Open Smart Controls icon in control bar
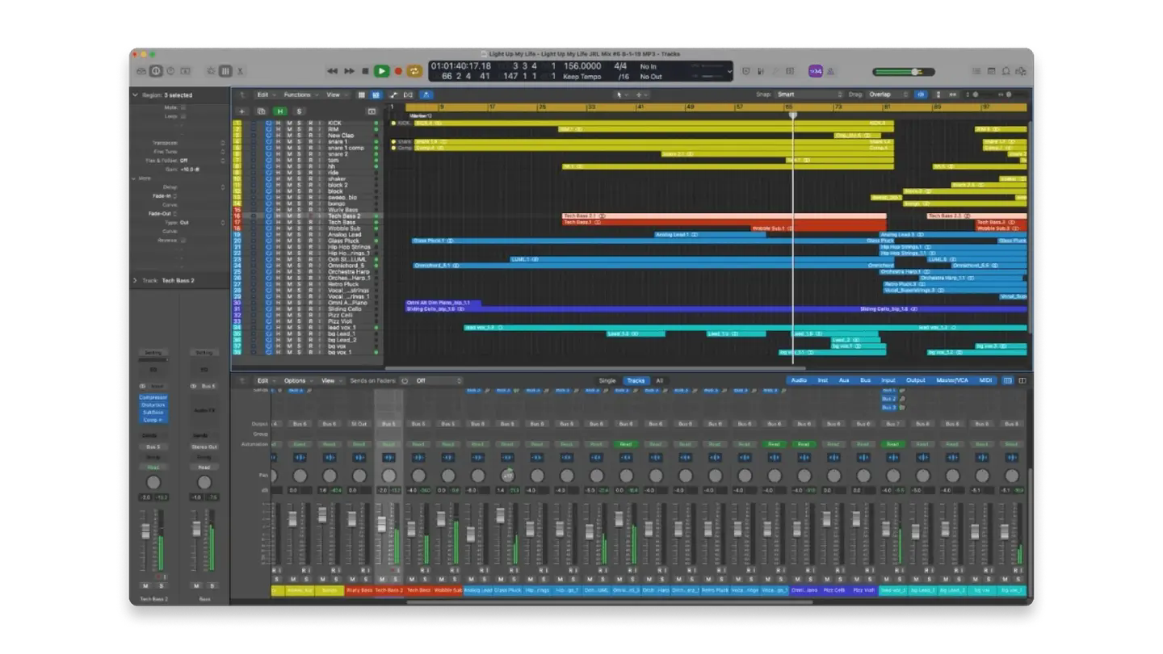This screenshot has width=1163, height=654. [211, 71]
